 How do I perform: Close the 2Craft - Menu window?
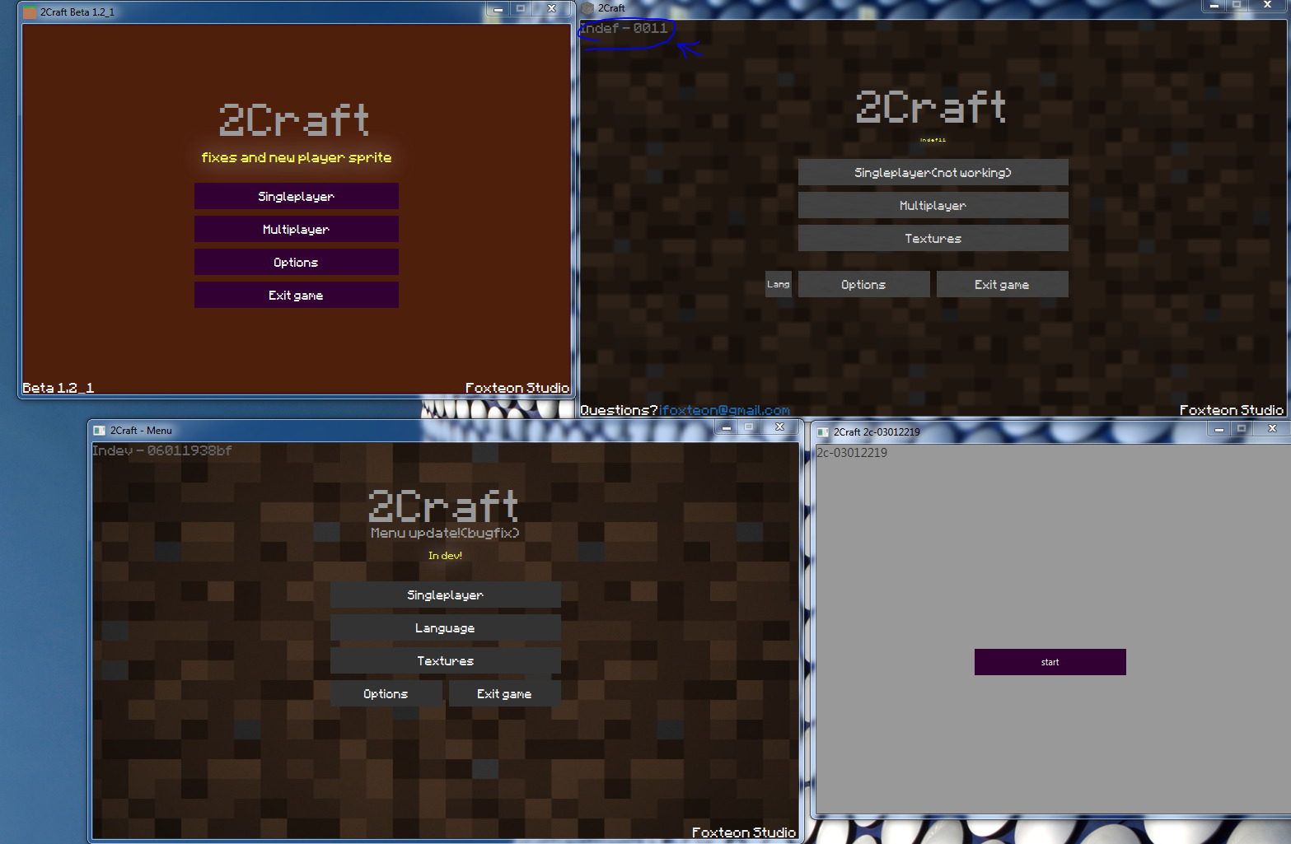[779, 427]
